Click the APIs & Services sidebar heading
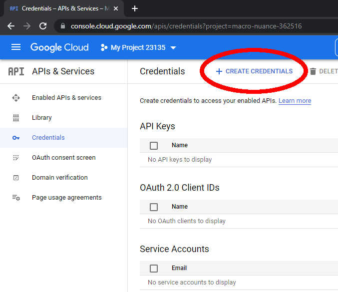The height and width of the screenshot is (292, 338). point(63,71)
